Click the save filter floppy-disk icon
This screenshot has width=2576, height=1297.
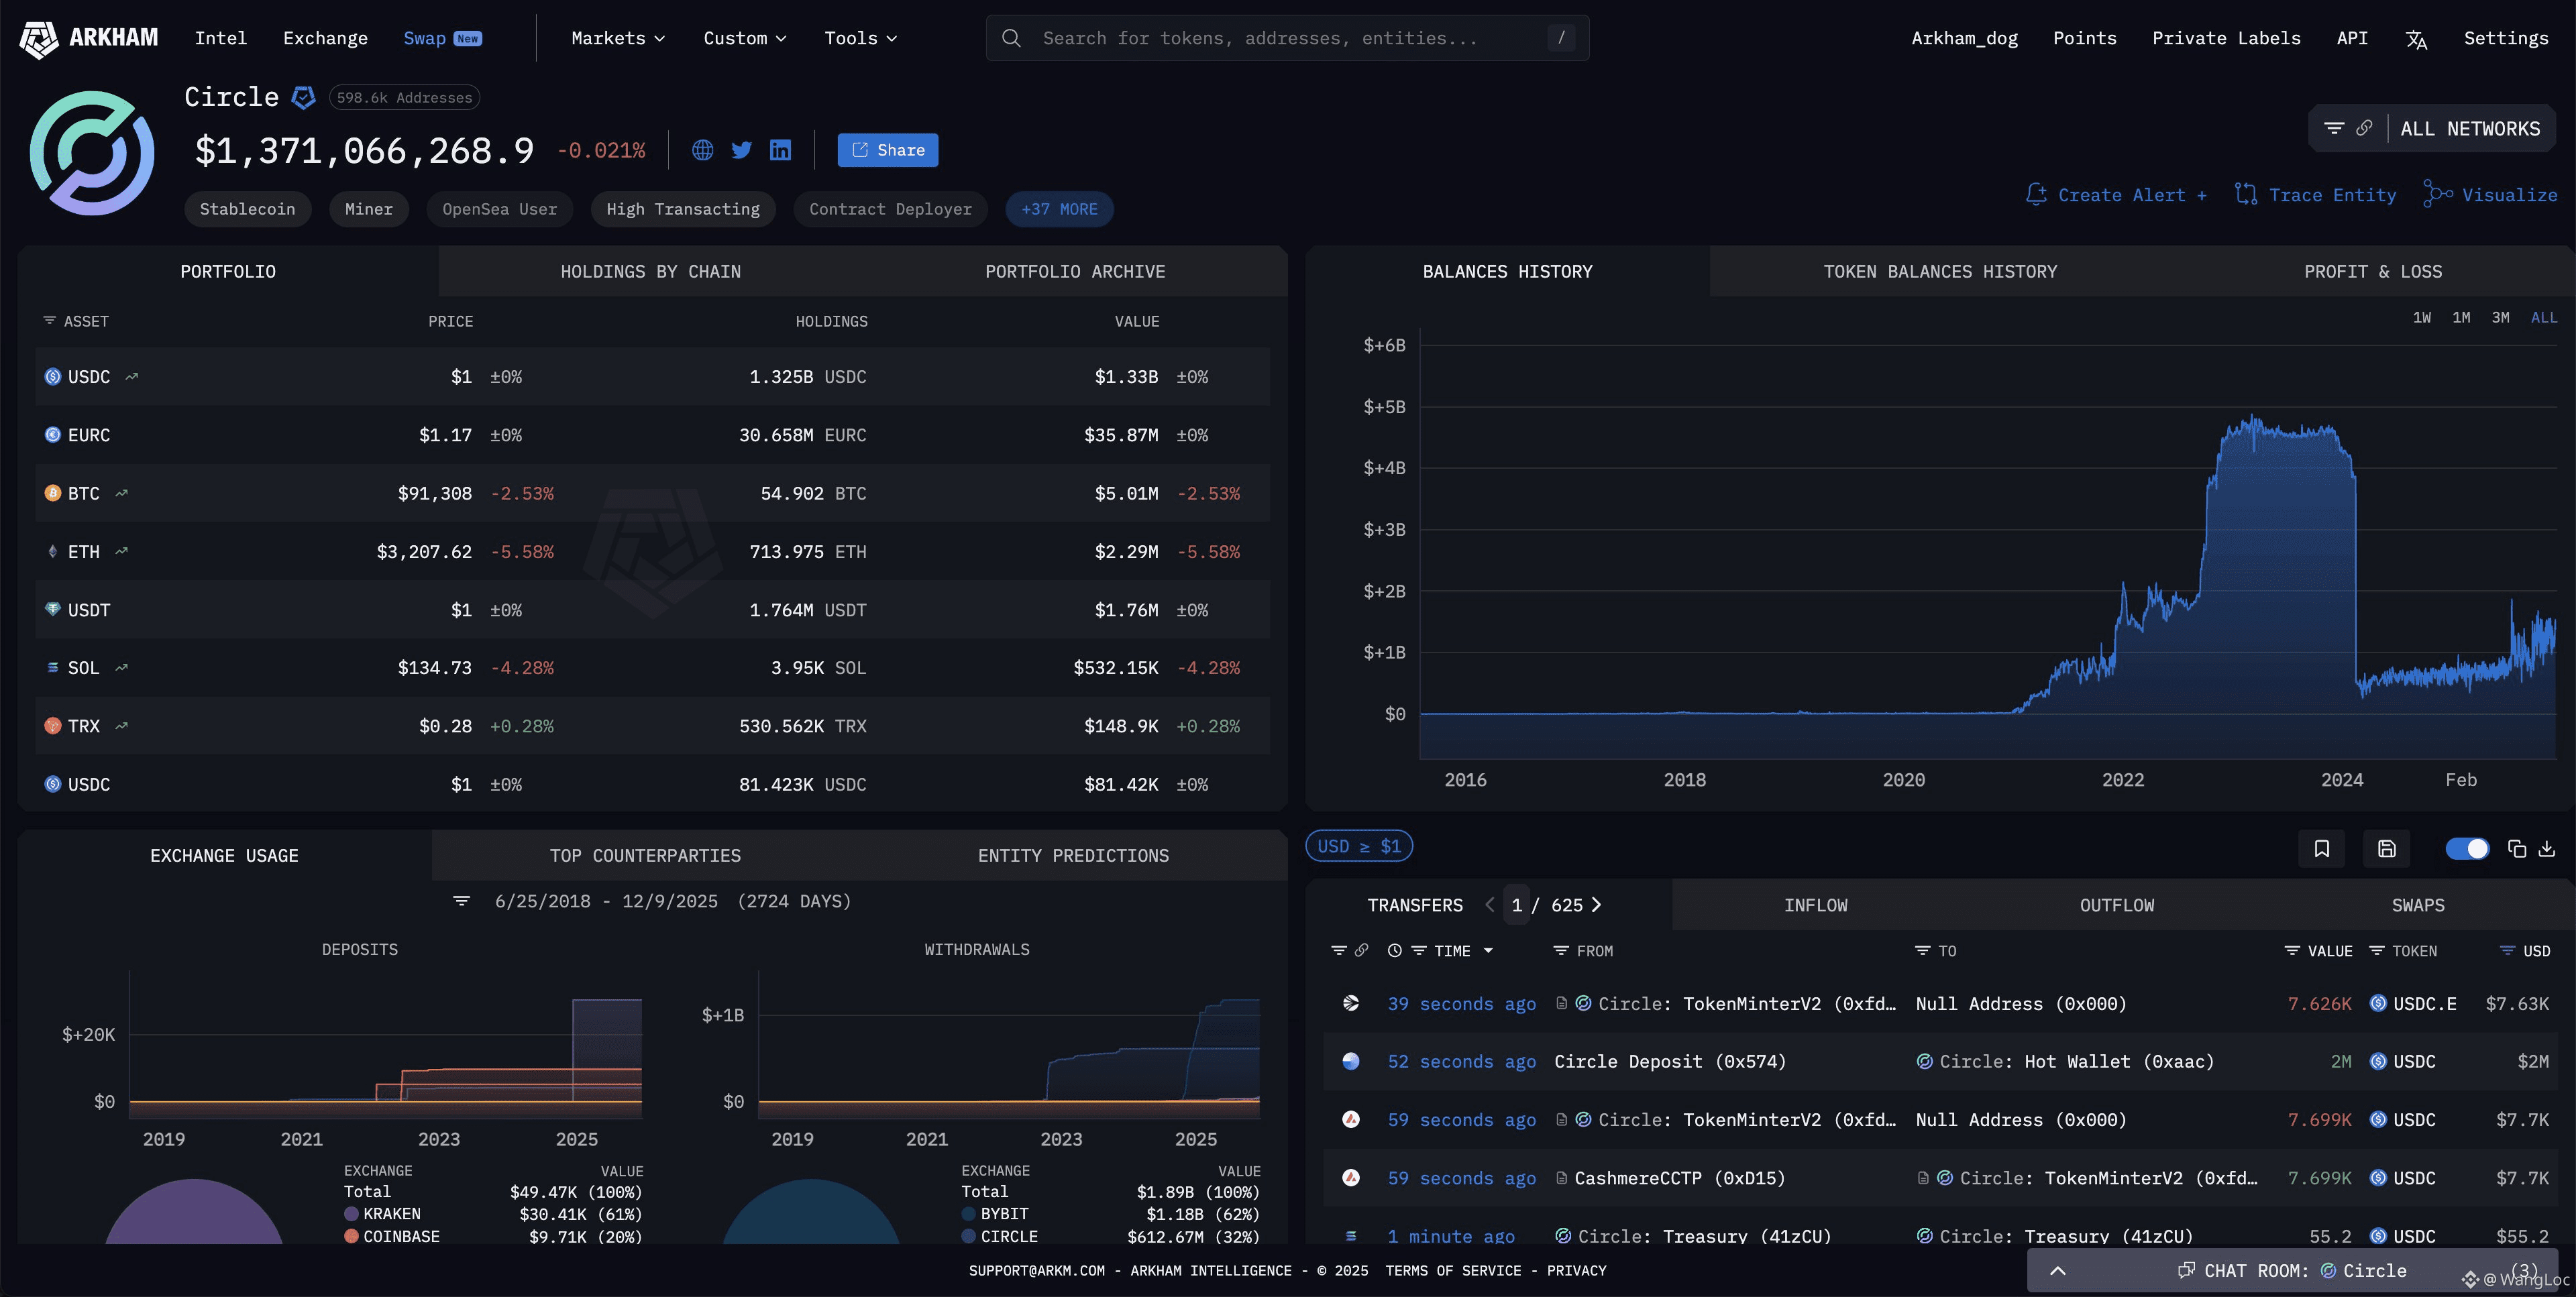(2386, 848)
